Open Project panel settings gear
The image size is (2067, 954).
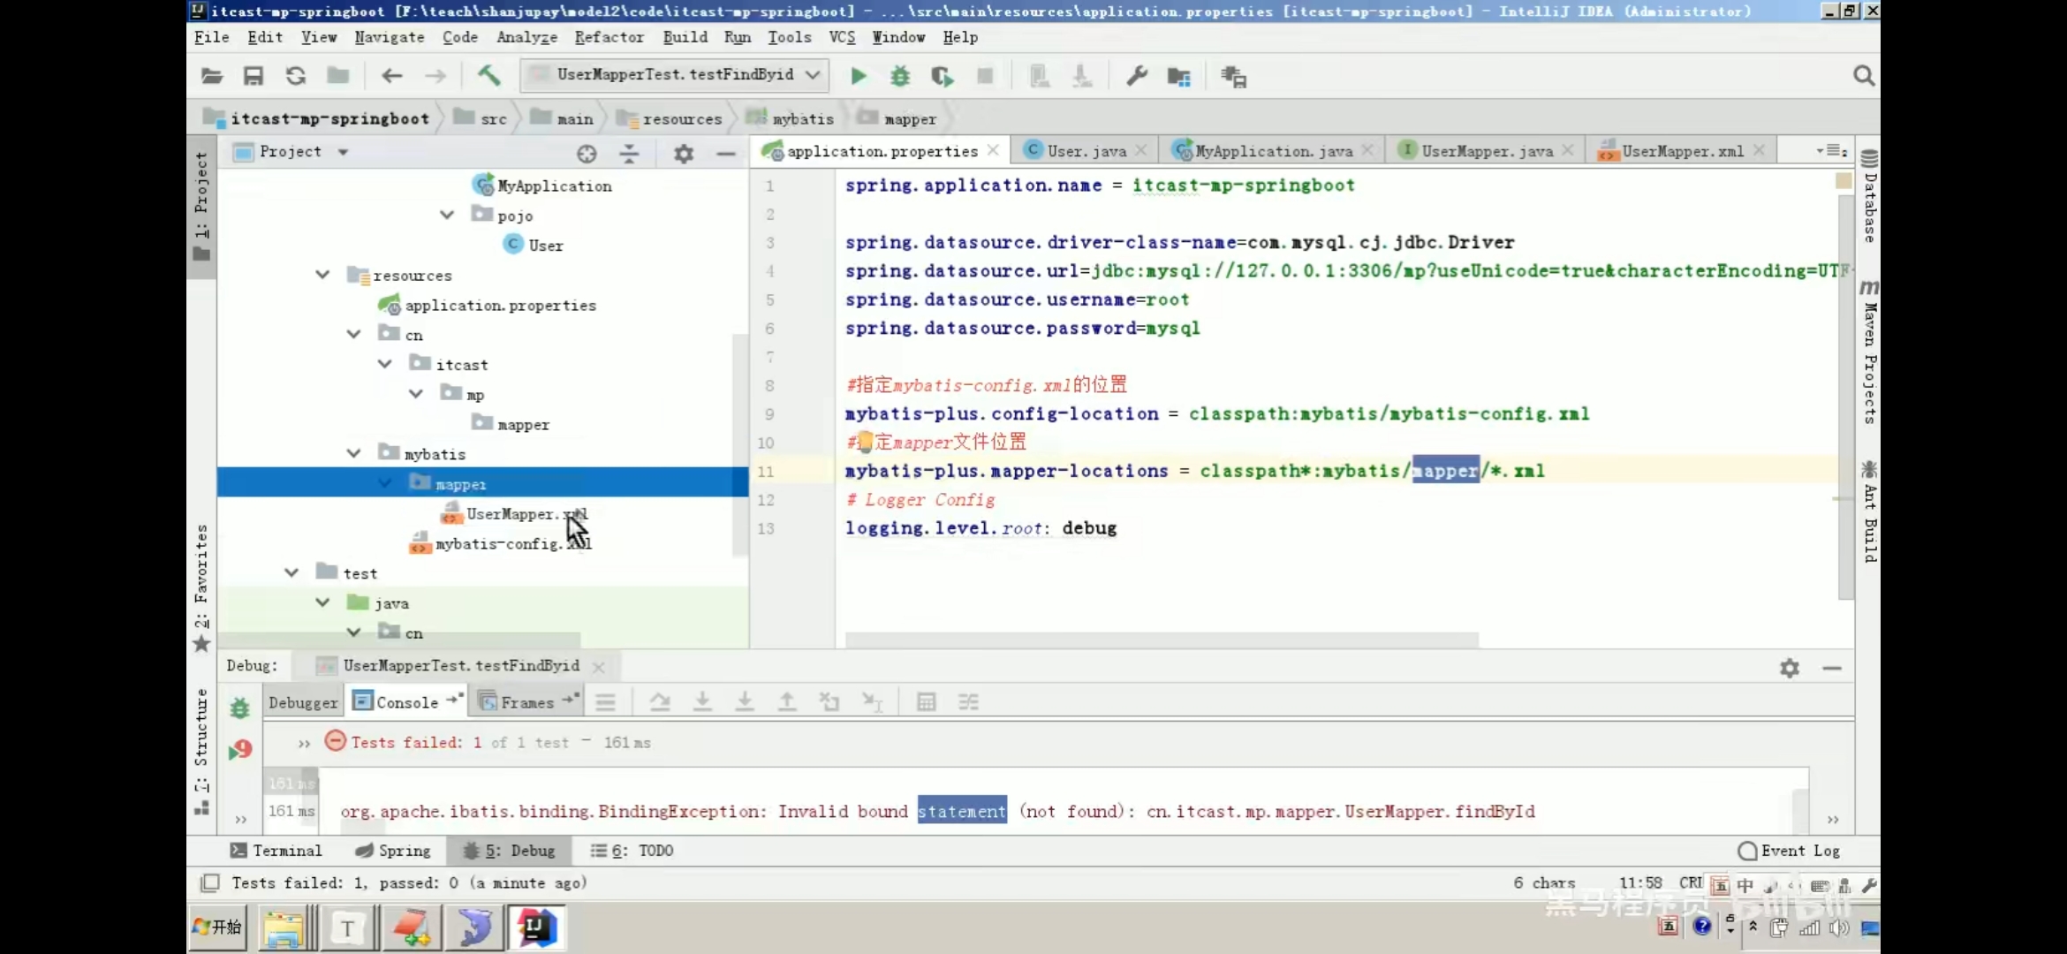tap(683, 154)
